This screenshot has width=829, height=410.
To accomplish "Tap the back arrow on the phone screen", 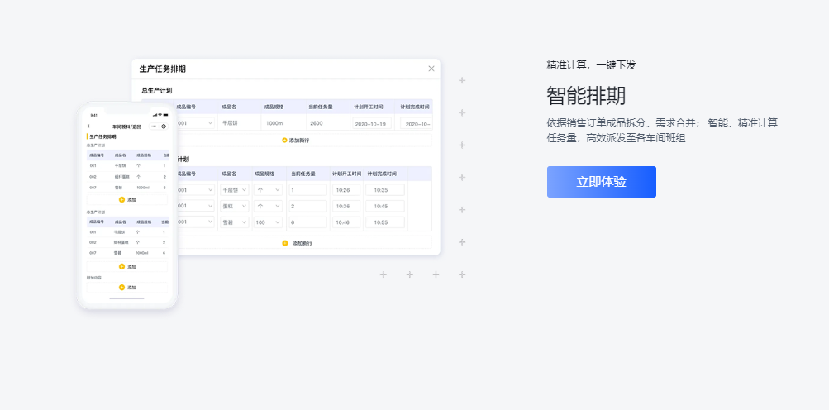I will tap(88, 126).
